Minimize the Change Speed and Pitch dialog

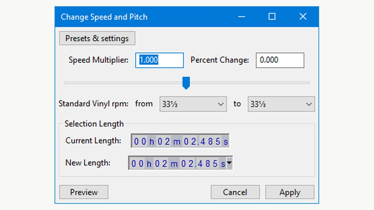[x=242, y=16]
